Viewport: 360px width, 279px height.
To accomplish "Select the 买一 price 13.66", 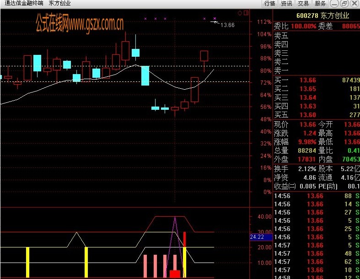I will pos(308,80).
